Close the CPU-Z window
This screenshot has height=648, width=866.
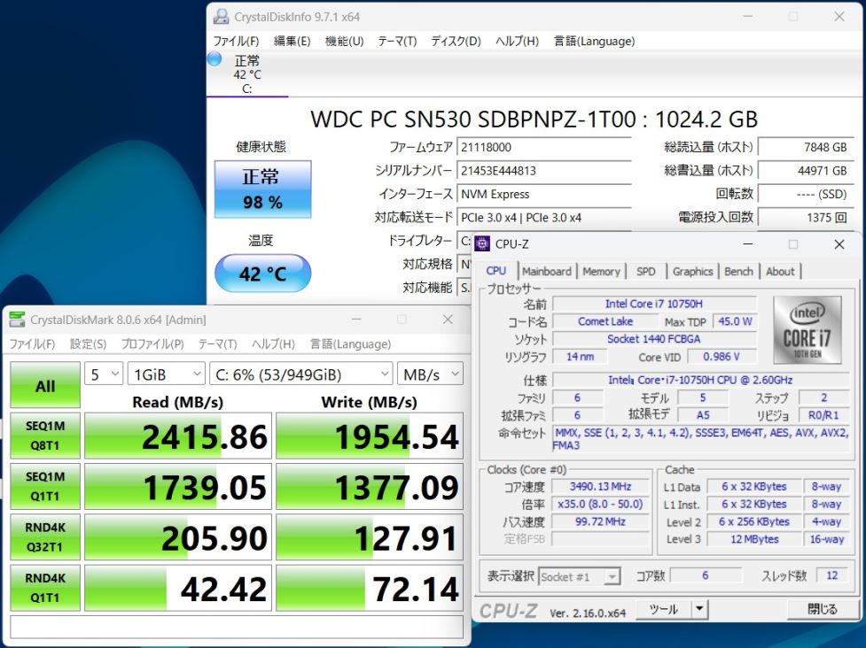tap(839, 243)
